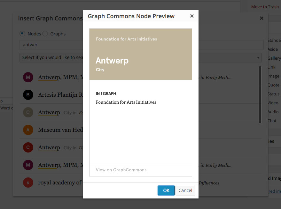
Task: Click IN 1 GRAPH heading
Action: click(106, 93)
